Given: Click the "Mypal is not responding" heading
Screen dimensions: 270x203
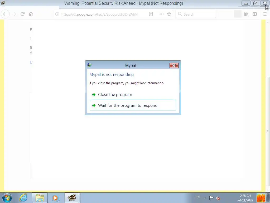Looking at the screenshot, I should pyautogui.click(x=112, y=74).
